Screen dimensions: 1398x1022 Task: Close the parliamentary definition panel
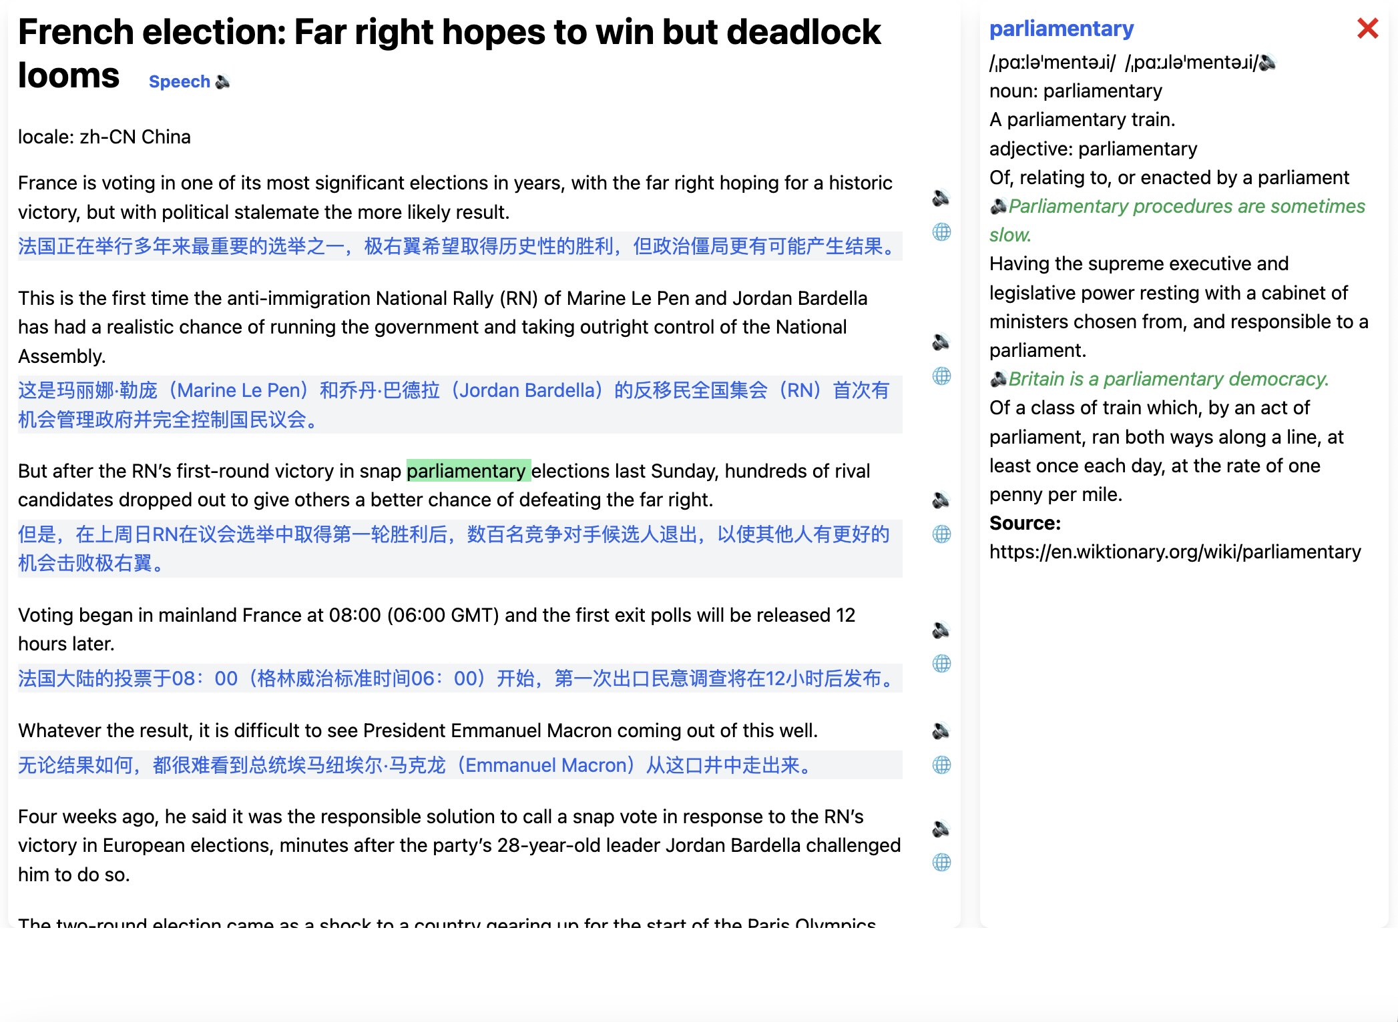(x=1367, y=27)
